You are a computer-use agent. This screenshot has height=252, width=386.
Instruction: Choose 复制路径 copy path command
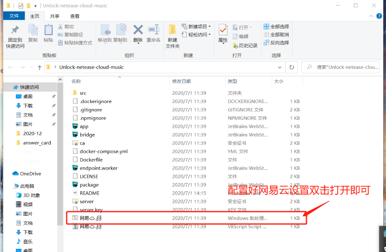(x=70, y=34)
